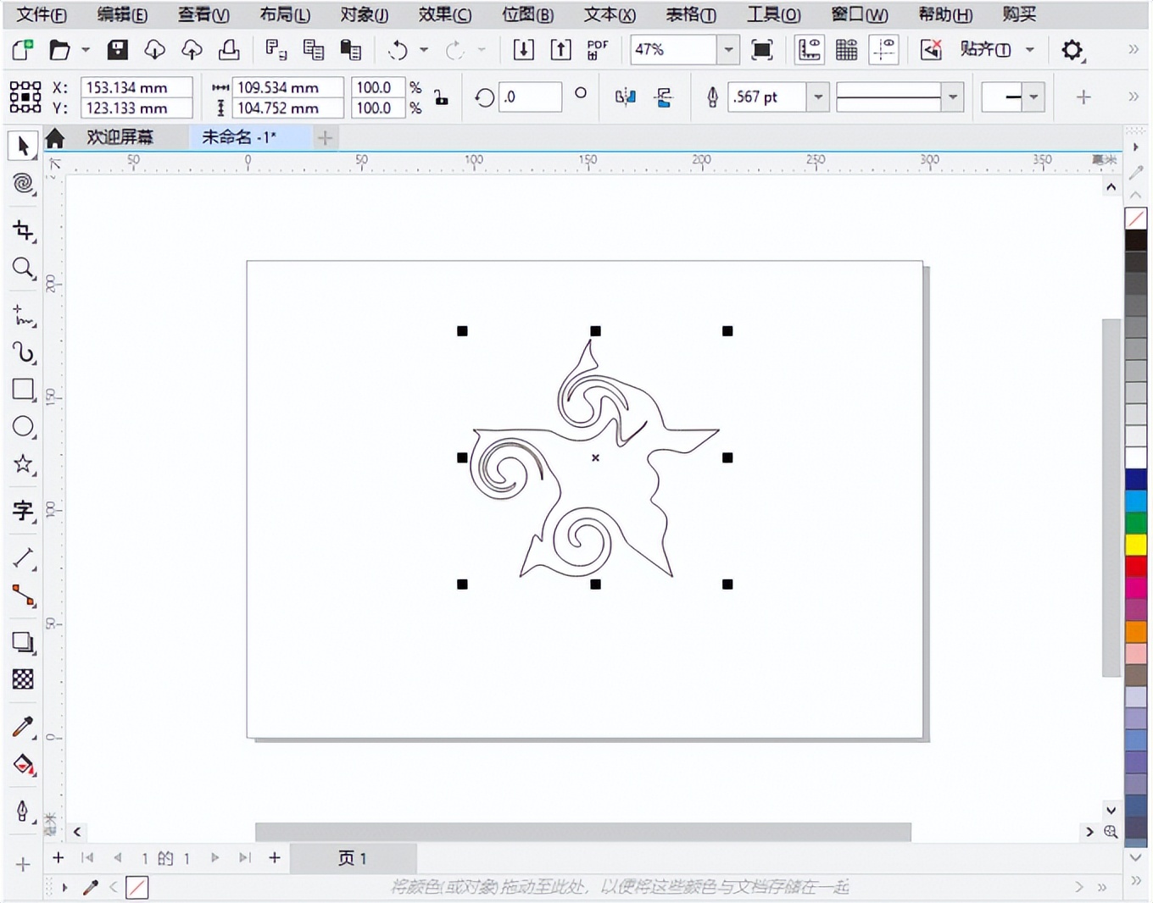Toggle grid display in toolbar

point(846,50)
